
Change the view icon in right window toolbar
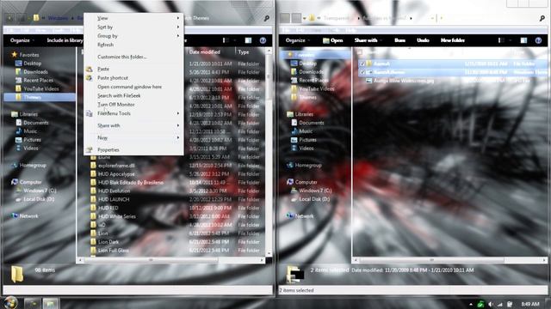tap(501, 40)
